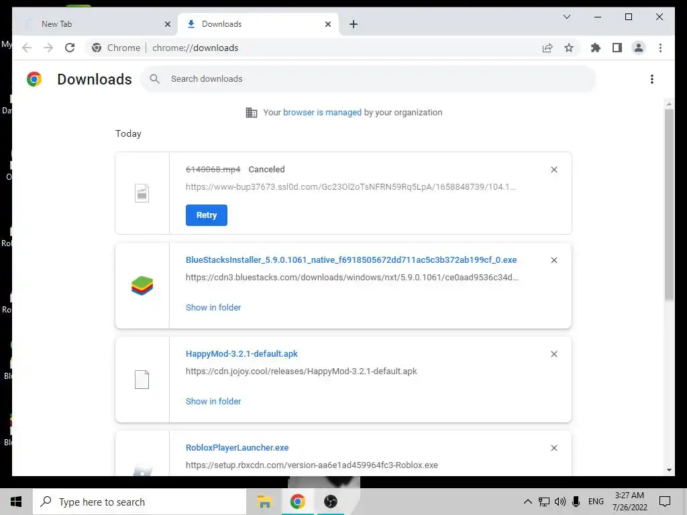Open the volume speaker tray icon
This screenshot has height=515, width=687.
560,502
